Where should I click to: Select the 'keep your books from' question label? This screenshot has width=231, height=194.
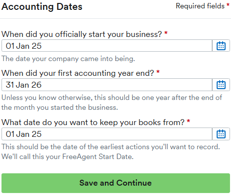pyautogui.click(x=93, y=122)
